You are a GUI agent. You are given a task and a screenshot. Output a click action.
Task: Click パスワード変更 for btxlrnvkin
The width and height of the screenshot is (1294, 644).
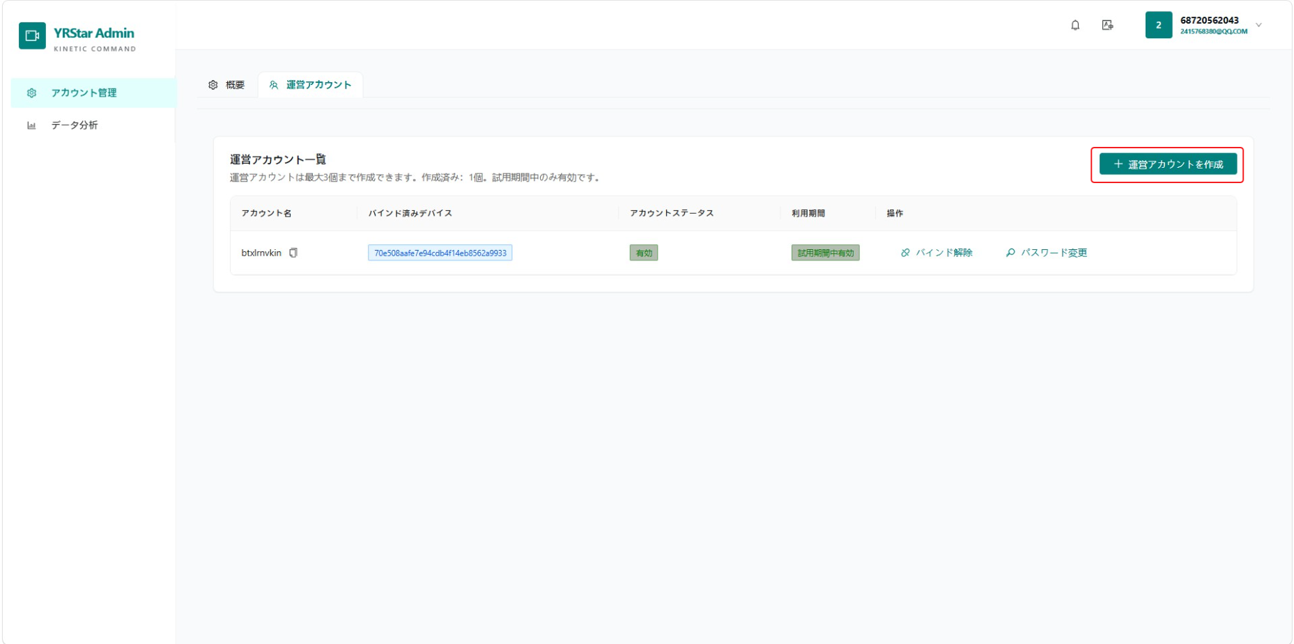pyautogui.click(x=1046, y=253)
